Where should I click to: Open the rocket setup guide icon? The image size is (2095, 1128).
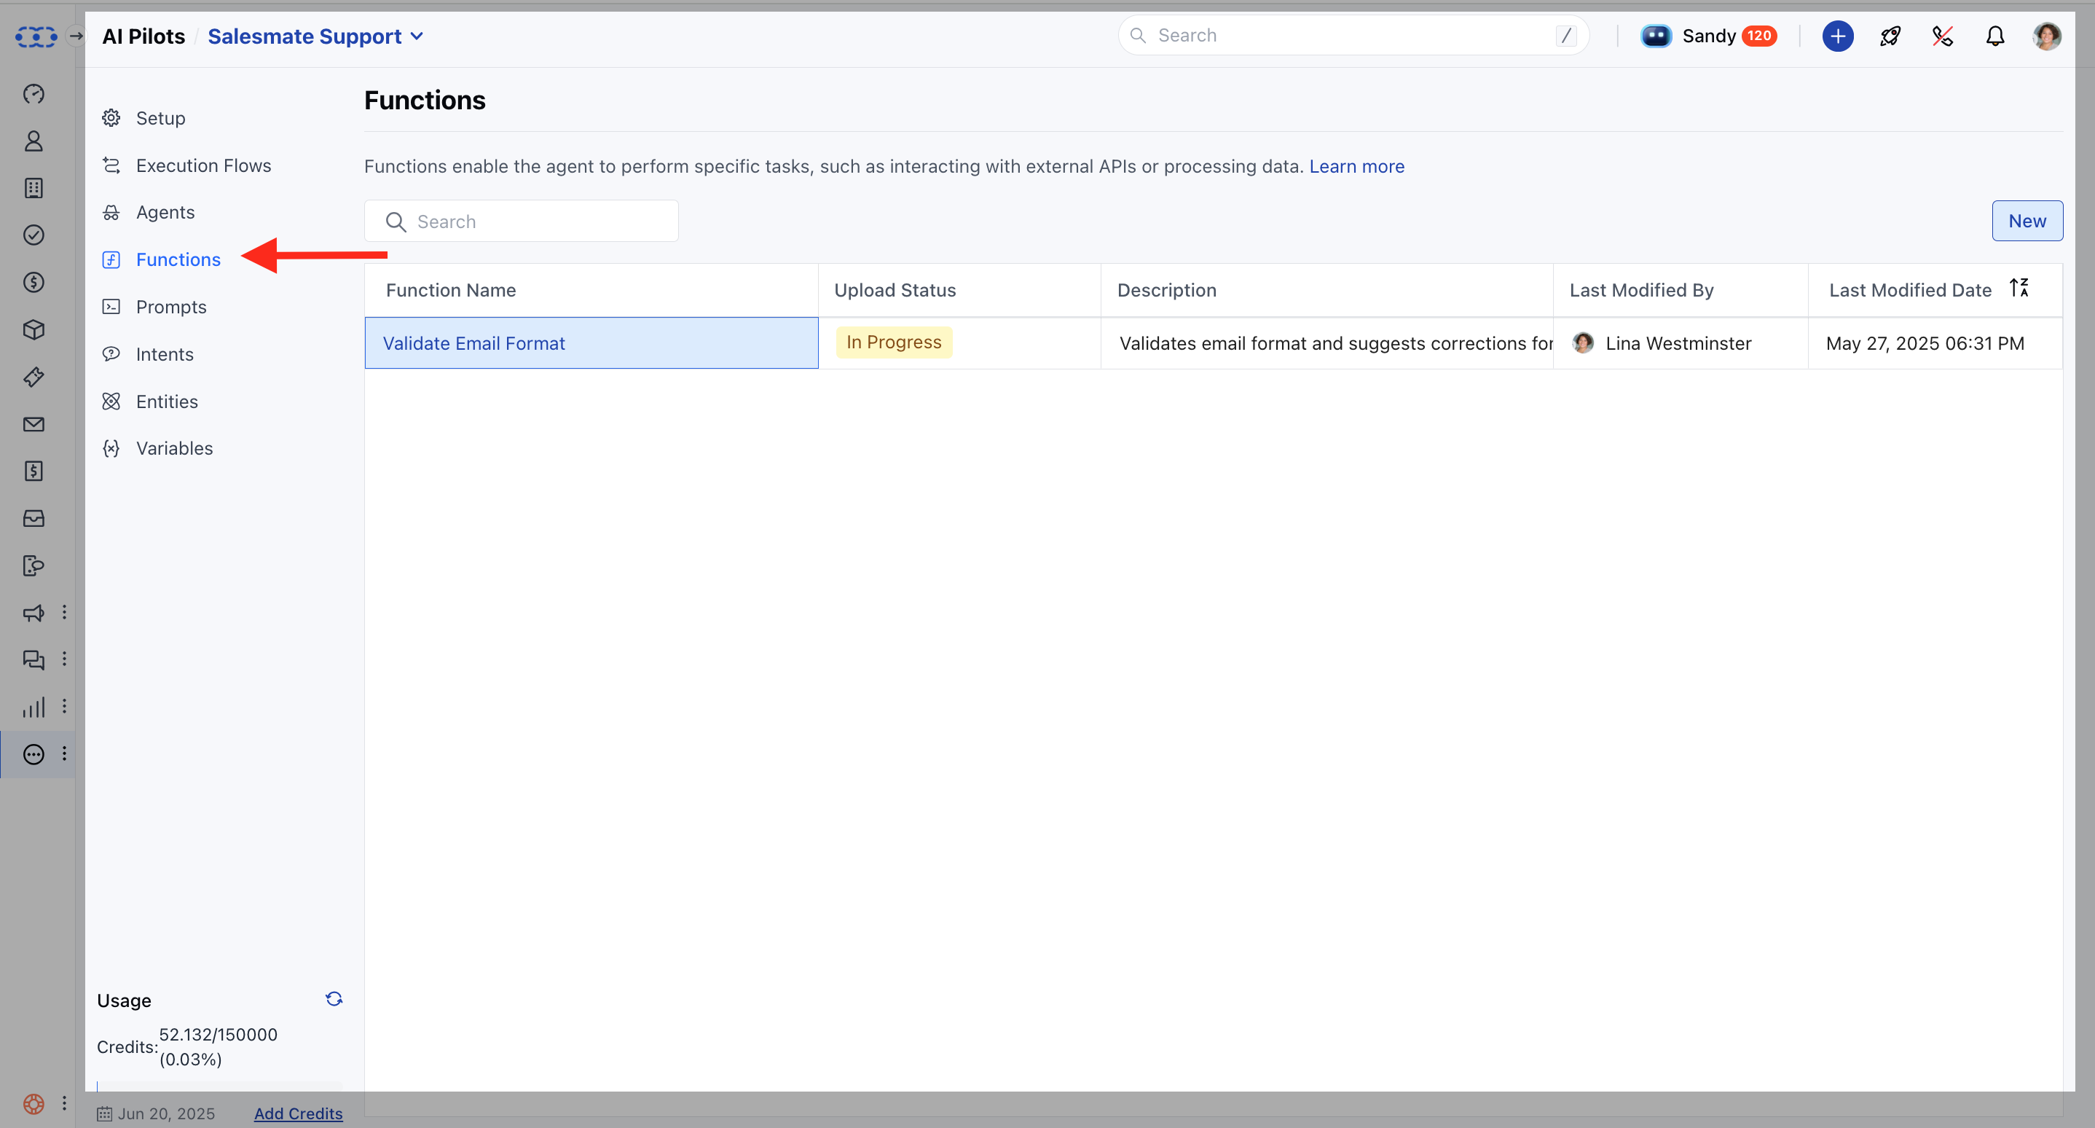(x=1890, y=36)
